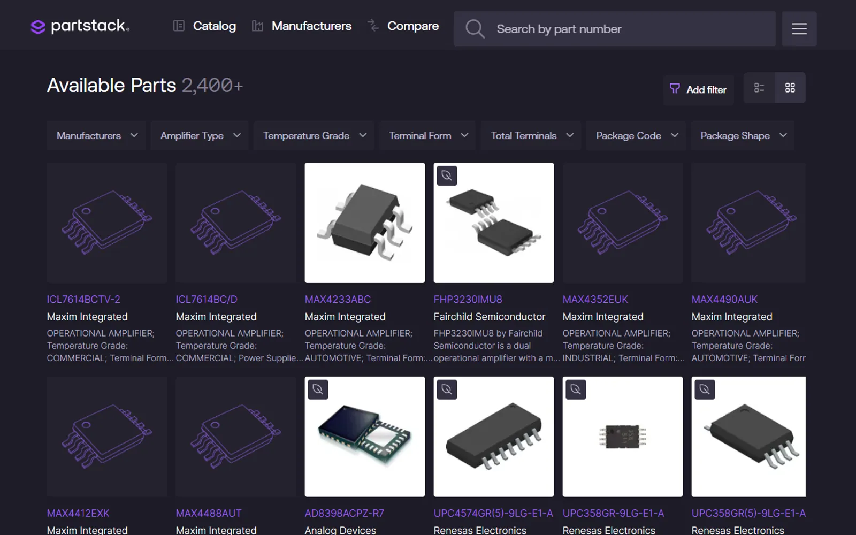Click 'Renesas Electronics' under UPC4574GR(5)-9LG-E1-A
This screenshot has width=856, height=535.
pyautogui.click(x=480, y=530)
